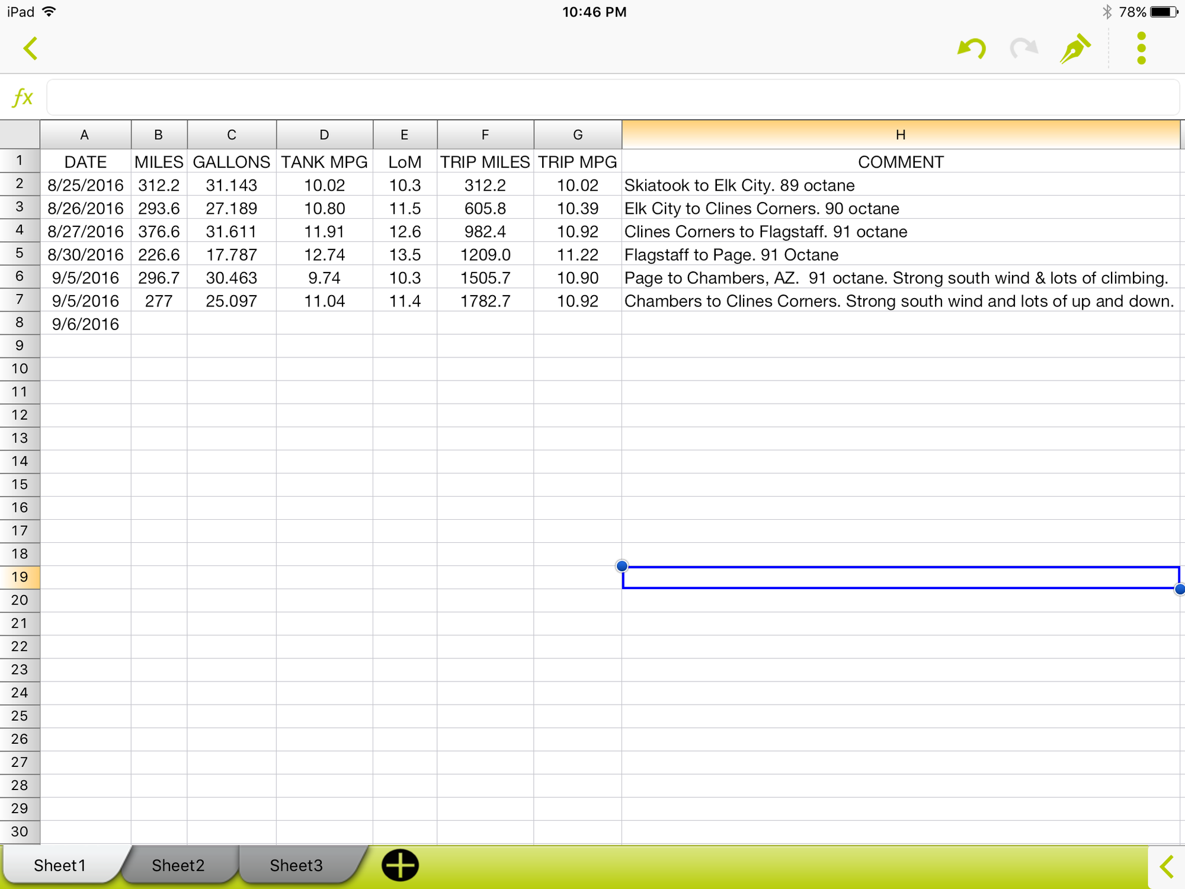Tap the fx function icon
This screenshot has width=1185, height=889.
(23, 97)
